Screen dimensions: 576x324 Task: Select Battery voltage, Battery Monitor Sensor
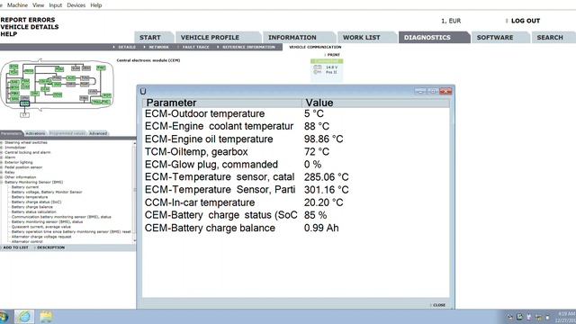coord(47,192)
